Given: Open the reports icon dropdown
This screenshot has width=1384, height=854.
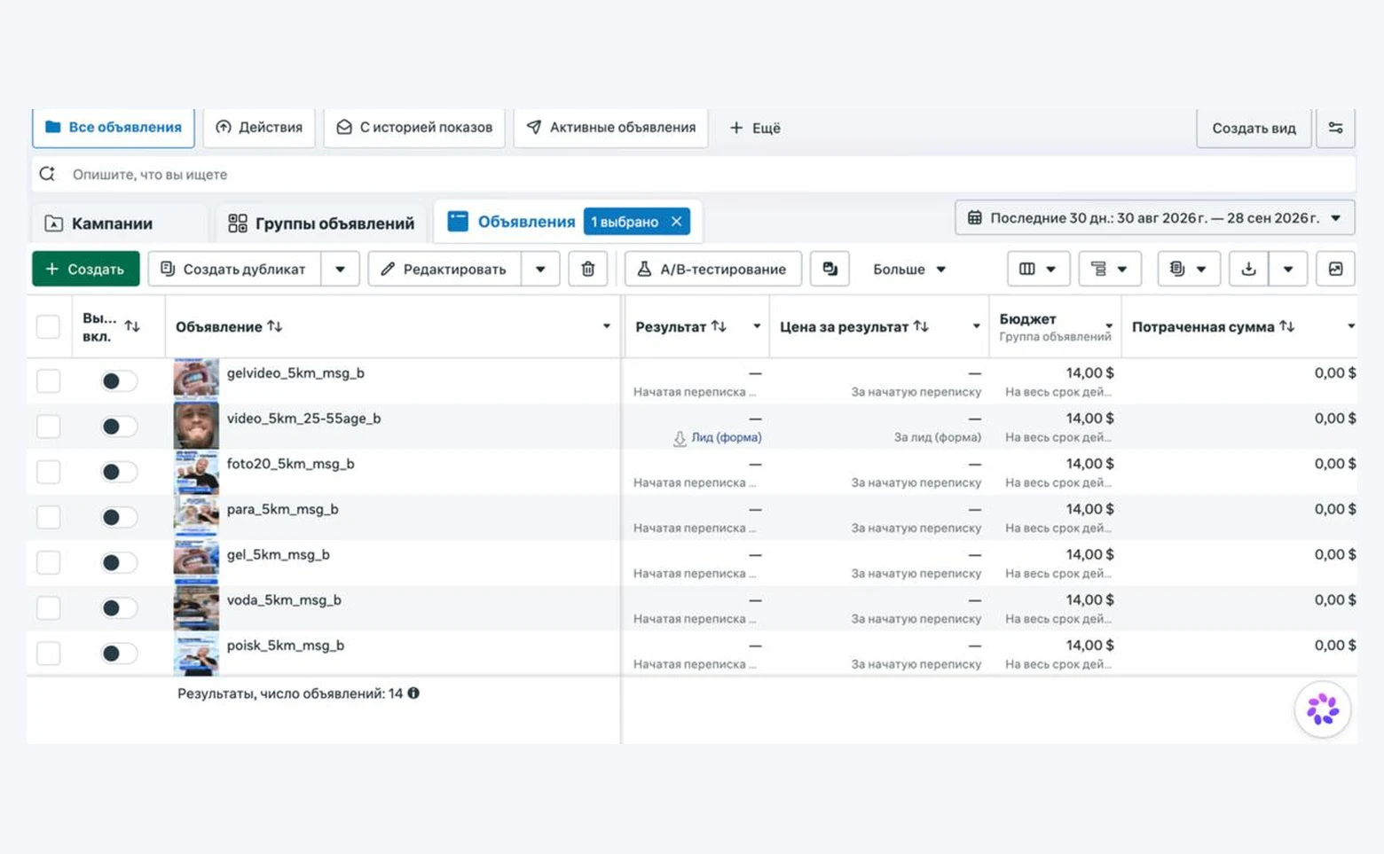Looking at the screenshot, I should (x=1188, y=269).
